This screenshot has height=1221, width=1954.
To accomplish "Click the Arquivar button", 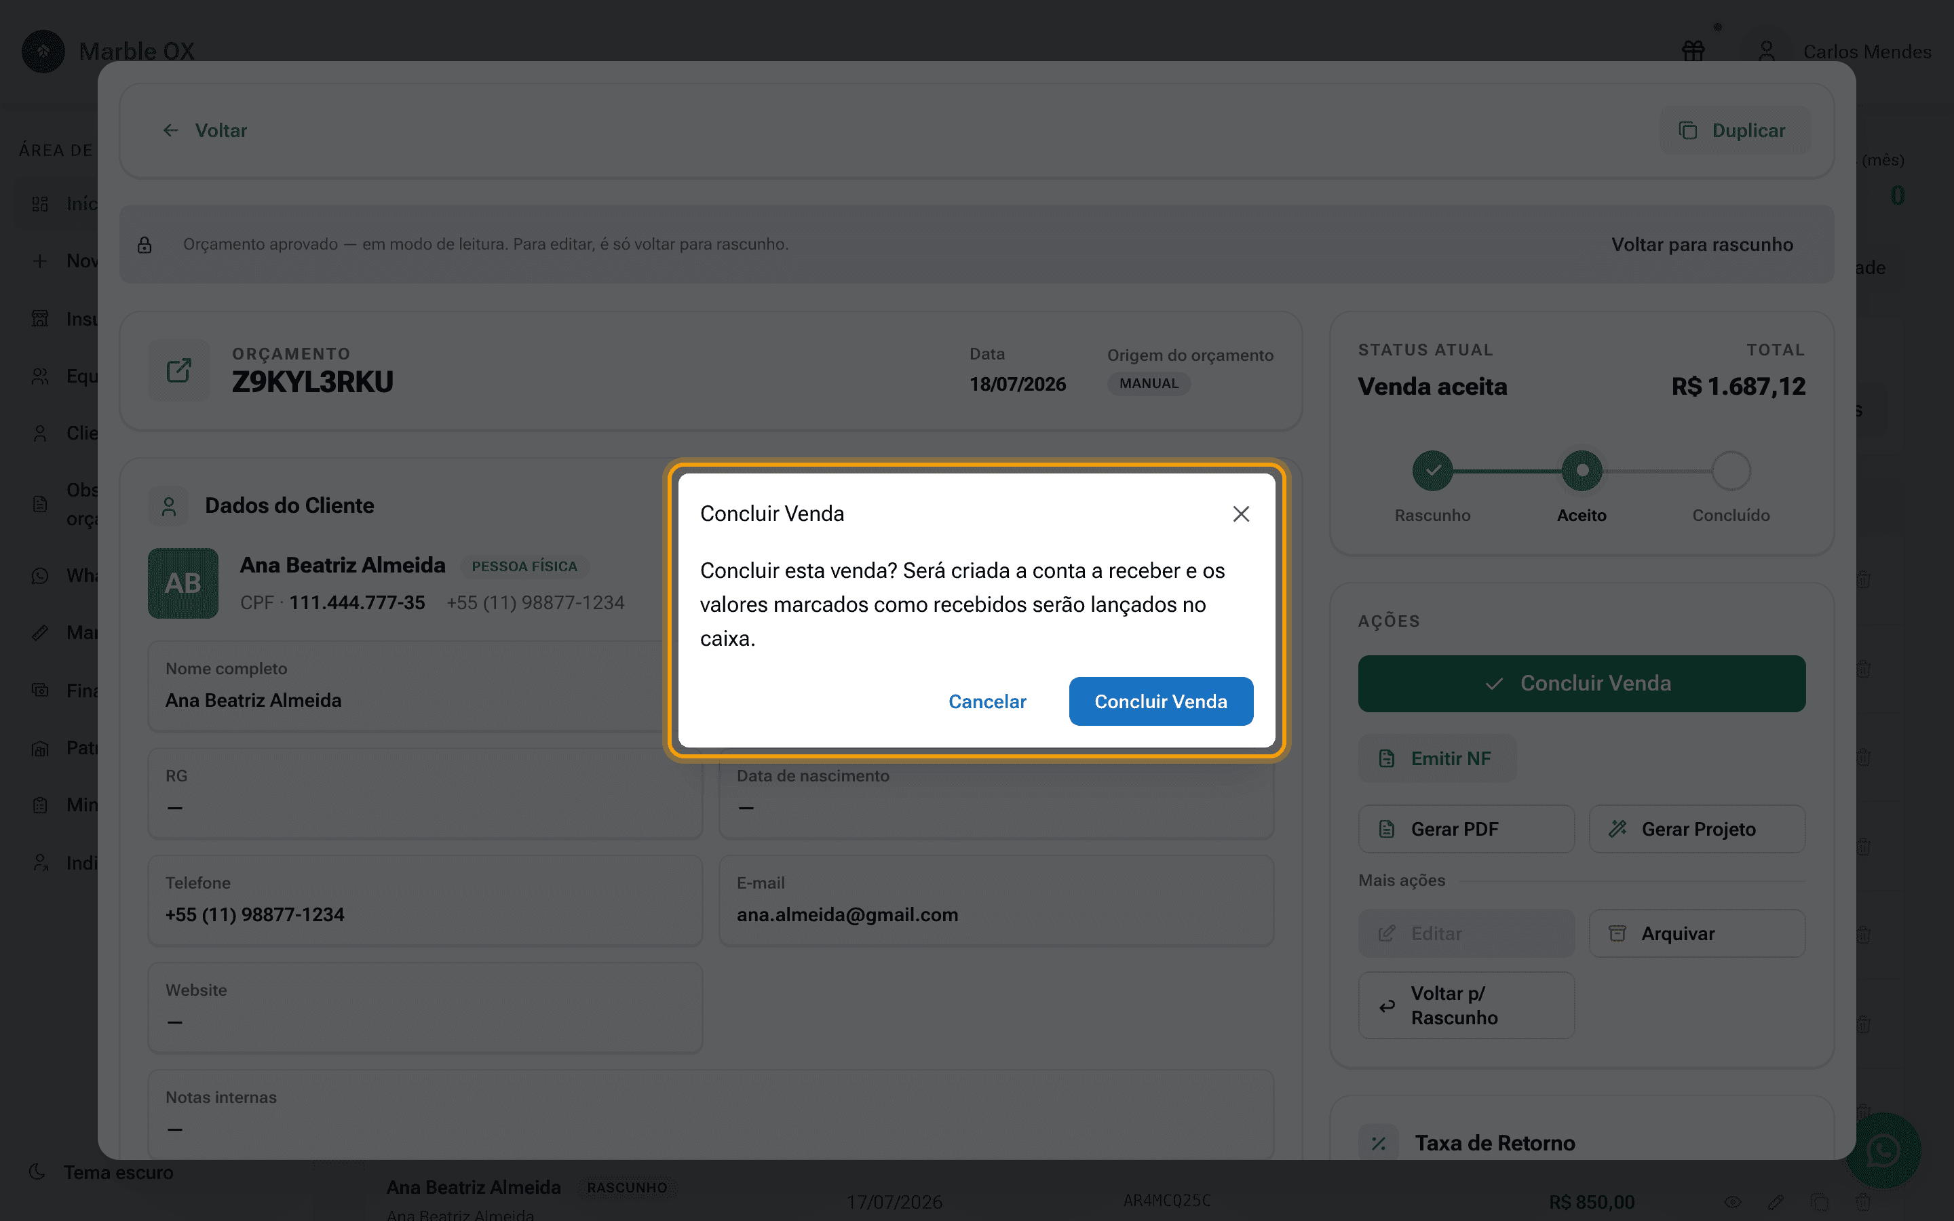I will [1696, 933].
